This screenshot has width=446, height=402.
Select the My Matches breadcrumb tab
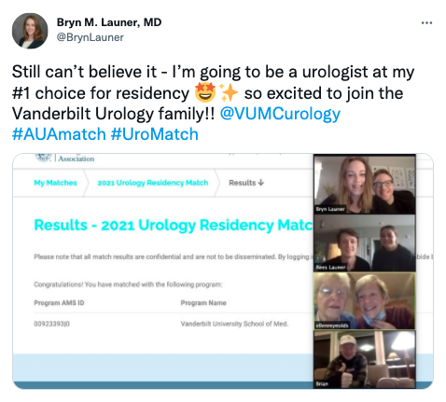click(55, 183)
